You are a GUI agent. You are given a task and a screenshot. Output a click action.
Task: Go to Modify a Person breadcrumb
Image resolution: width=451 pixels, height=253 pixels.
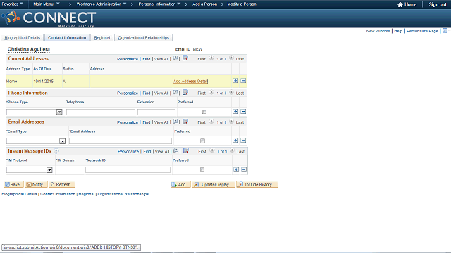point(242,4)
